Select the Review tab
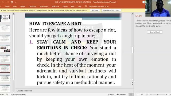 pyautogui.click(x=65, y=6)
